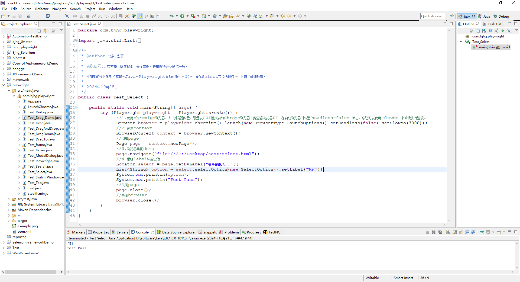
Task: Jump to Last Edit Location icon
Action: (283, 16)
